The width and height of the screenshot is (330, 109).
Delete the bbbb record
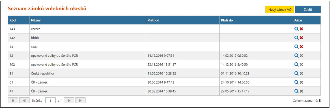pos(301,38)
